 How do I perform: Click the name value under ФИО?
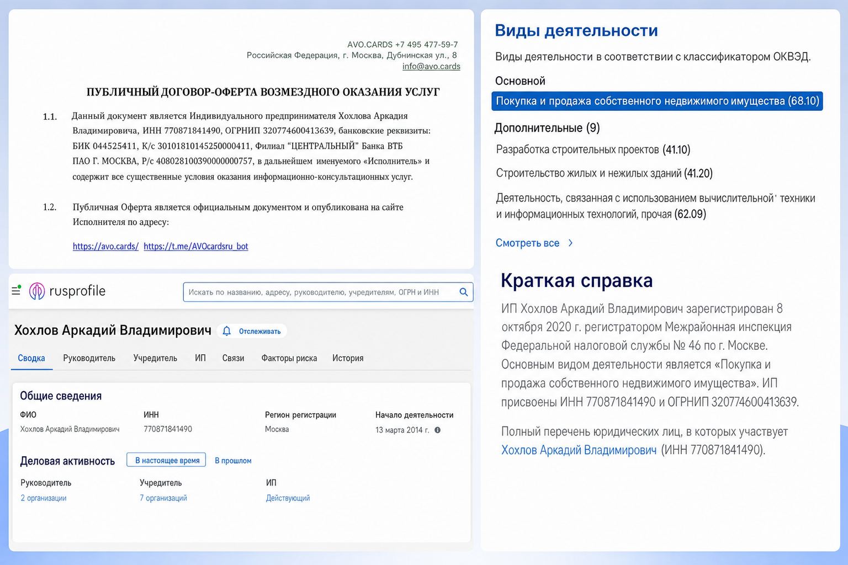[x=70, y=429]
